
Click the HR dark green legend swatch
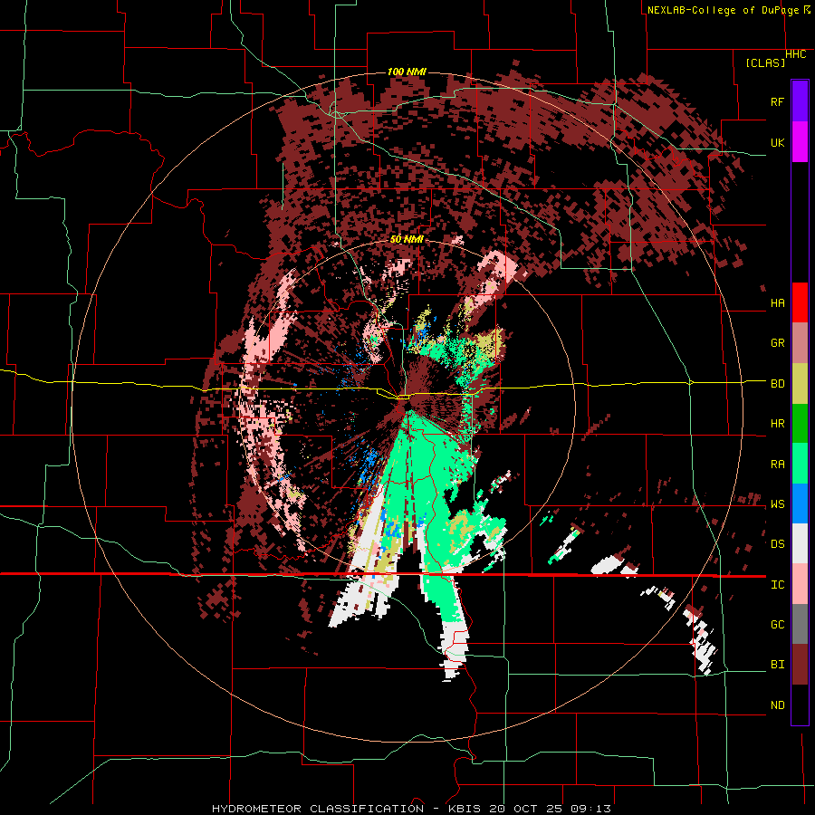[x=800, y=424]
